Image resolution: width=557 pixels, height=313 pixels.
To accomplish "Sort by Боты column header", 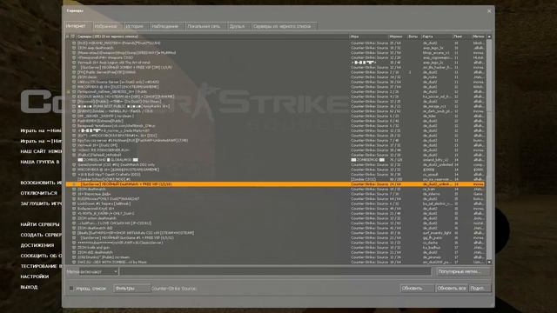I will 414,37.
